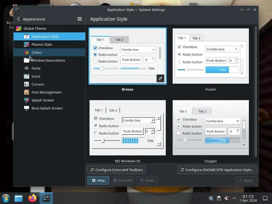Screen dimensions: 272x204
Task: Click the Cursors category icon
Action: click(x=26, y=84)
